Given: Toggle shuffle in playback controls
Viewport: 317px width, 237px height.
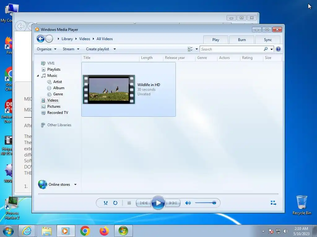Looking at the screenshot, I should point(106,203).
